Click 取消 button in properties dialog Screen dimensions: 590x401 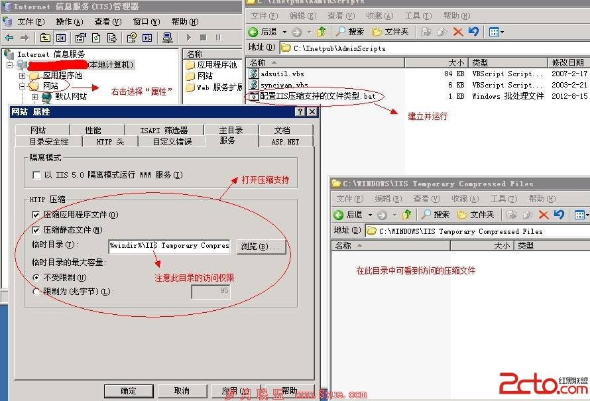pos(182,391)
